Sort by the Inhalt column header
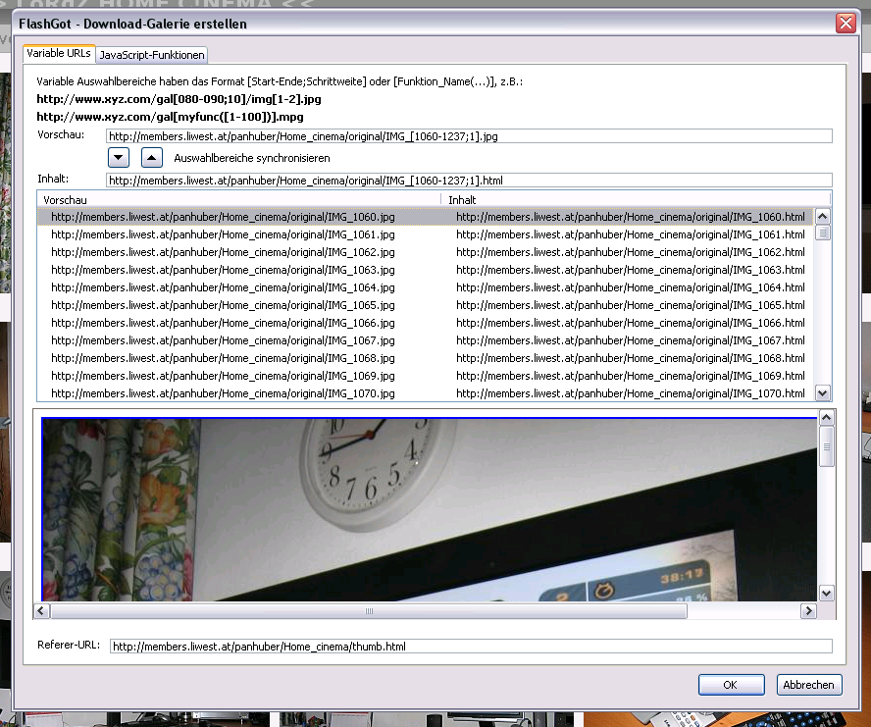 coord(636,199)
